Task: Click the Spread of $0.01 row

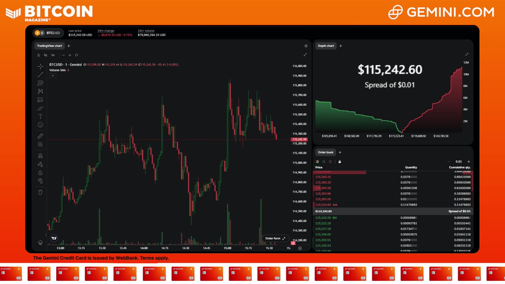Action: (393, 211)
